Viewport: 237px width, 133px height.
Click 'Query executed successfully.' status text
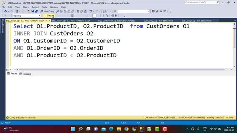point(23,117)
